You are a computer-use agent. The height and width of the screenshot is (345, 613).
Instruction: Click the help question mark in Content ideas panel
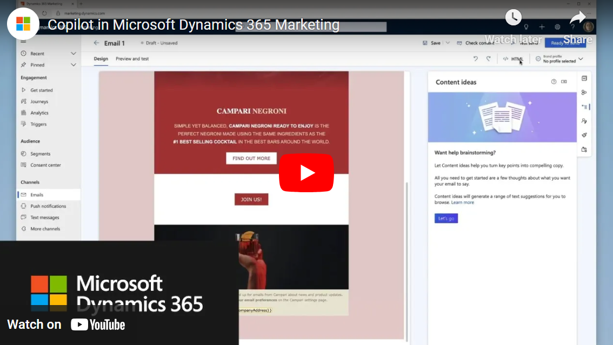click(x=554, y=82)
